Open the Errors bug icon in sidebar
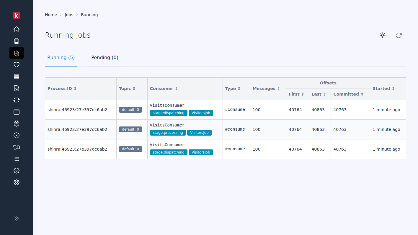This screenshot has height=235, width=418. coord(17,124)
